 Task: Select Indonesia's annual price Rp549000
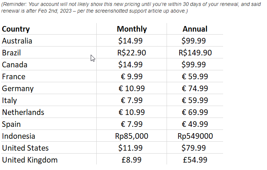[195, 136]
